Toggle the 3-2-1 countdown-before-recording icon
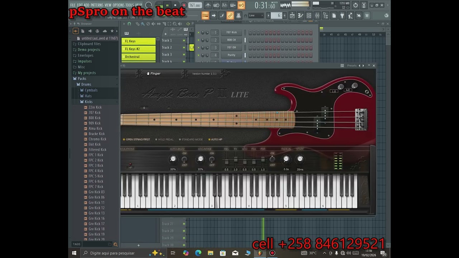459x258 pixels. point(224,5)
